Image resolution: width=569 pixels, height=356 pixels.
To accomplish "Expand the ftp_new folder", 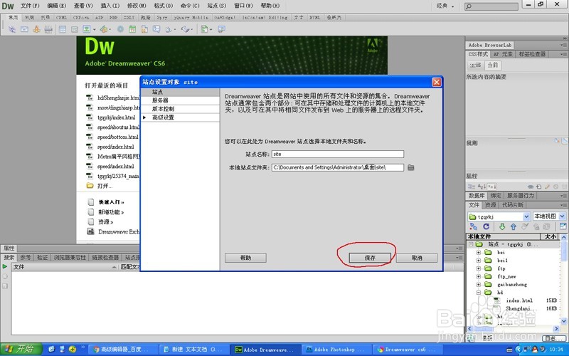I will (x=479, y=276).
